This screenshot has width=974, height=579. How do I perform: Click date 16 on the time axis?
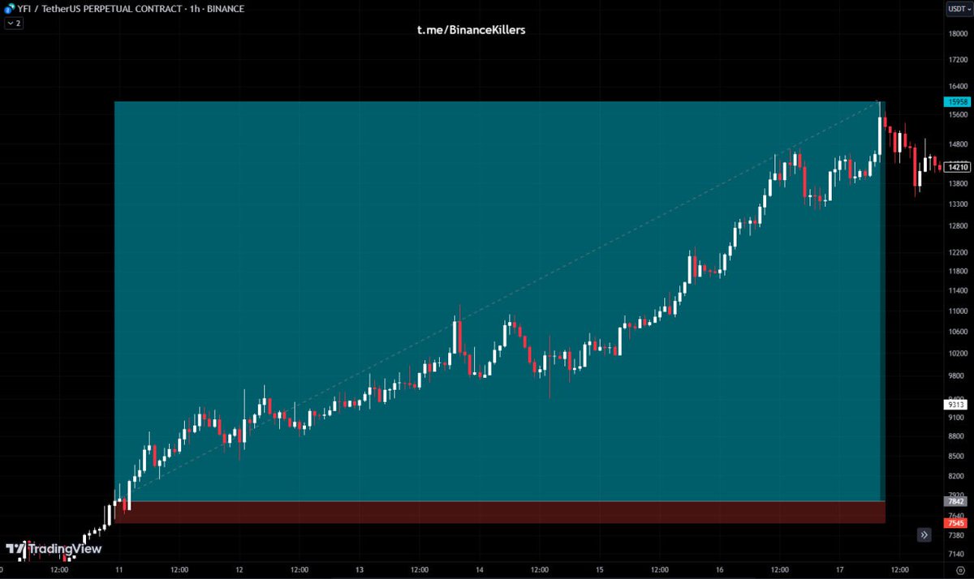[x=720, y=569]
